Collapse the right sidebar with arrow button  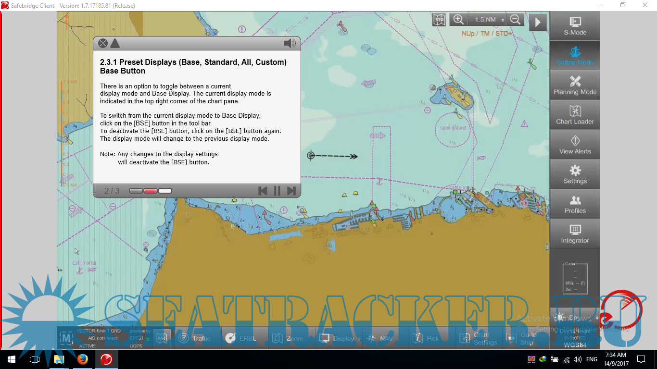(x=538, y=22)
